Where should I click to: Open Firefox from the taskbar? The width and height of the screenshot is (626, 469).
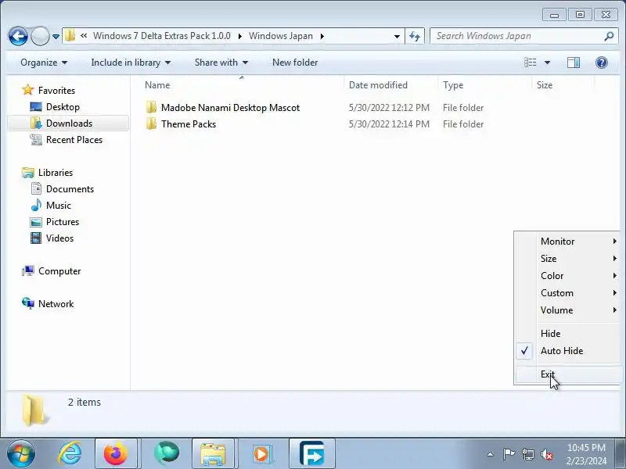click(116, 454)
